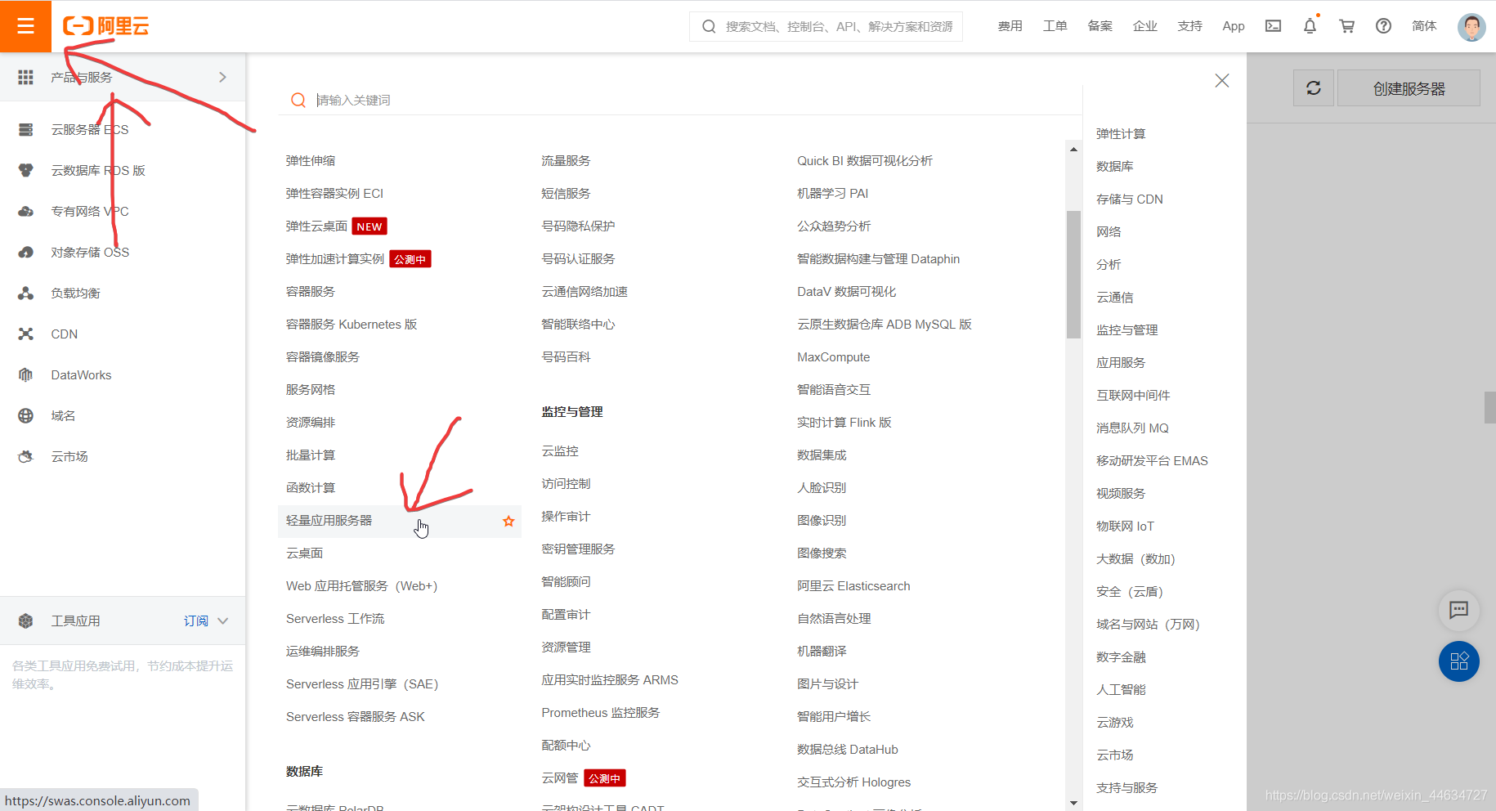Open the notifications bell

(1310, 26)
